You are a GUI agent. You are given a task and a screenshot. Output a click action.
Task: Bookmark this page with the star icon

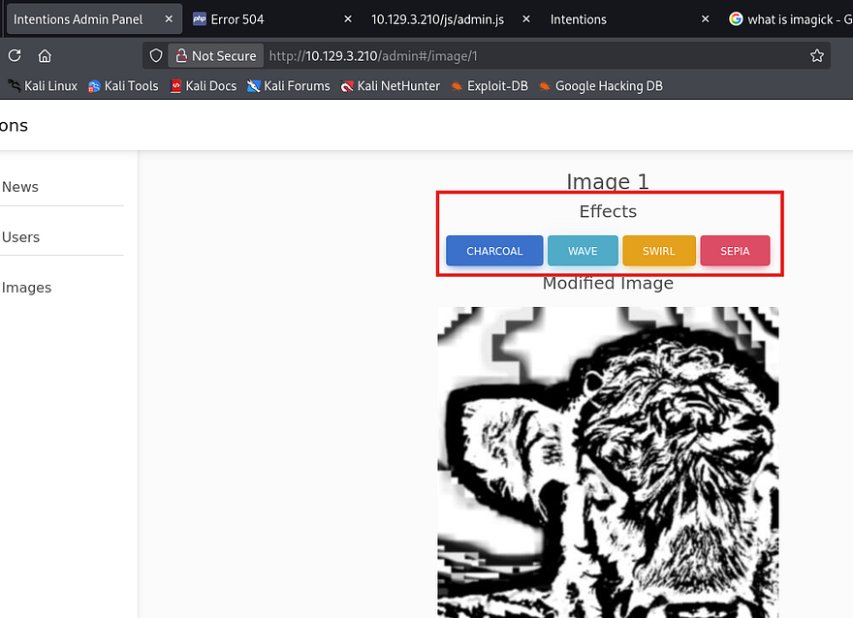point(817,56)
